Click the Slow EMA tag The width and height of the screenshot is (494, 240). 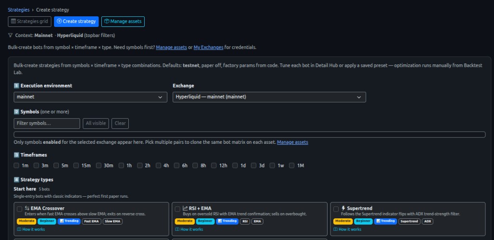coord(112,221)
